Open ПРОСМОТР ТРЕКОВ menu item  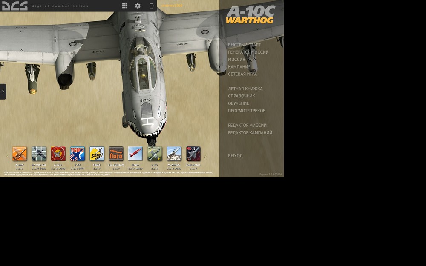247,111
